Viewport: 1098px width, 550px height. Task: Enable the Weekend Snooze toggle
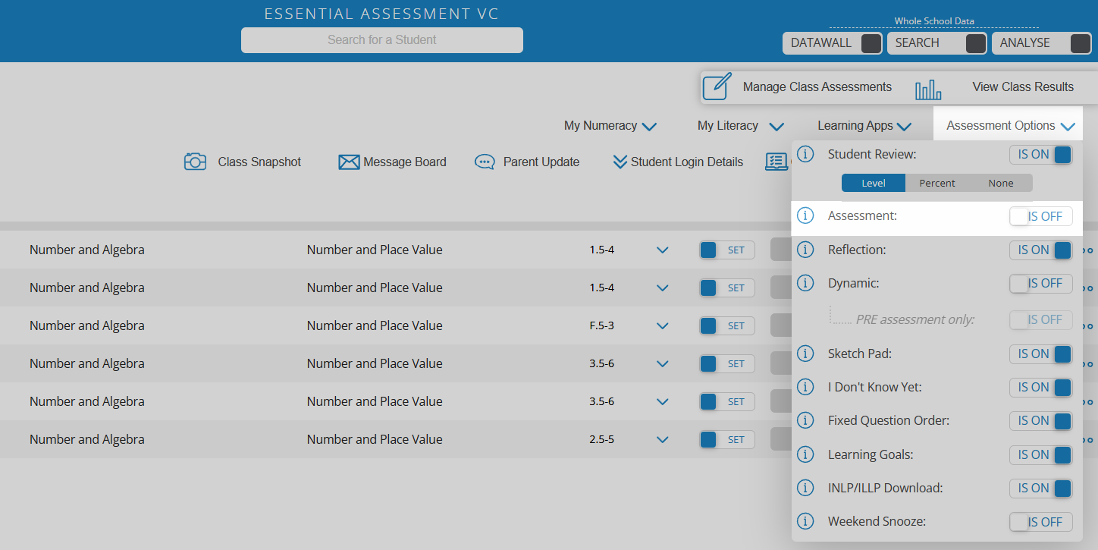[1041, 521]
